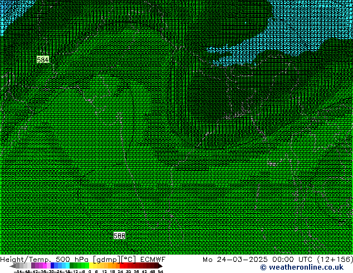Image resolution: width=353 pixels, height=273 pixels.
Task: Click the 588 contour label
Action: [x=119, y=236]
